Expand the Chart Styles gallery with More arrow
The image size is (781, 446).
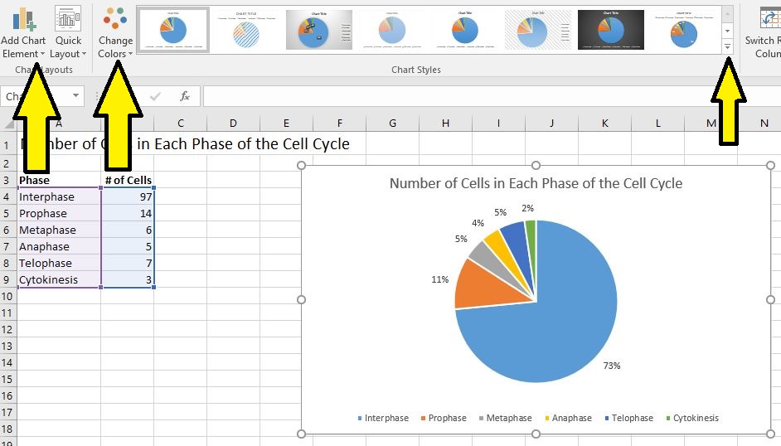tap(727, 47)
